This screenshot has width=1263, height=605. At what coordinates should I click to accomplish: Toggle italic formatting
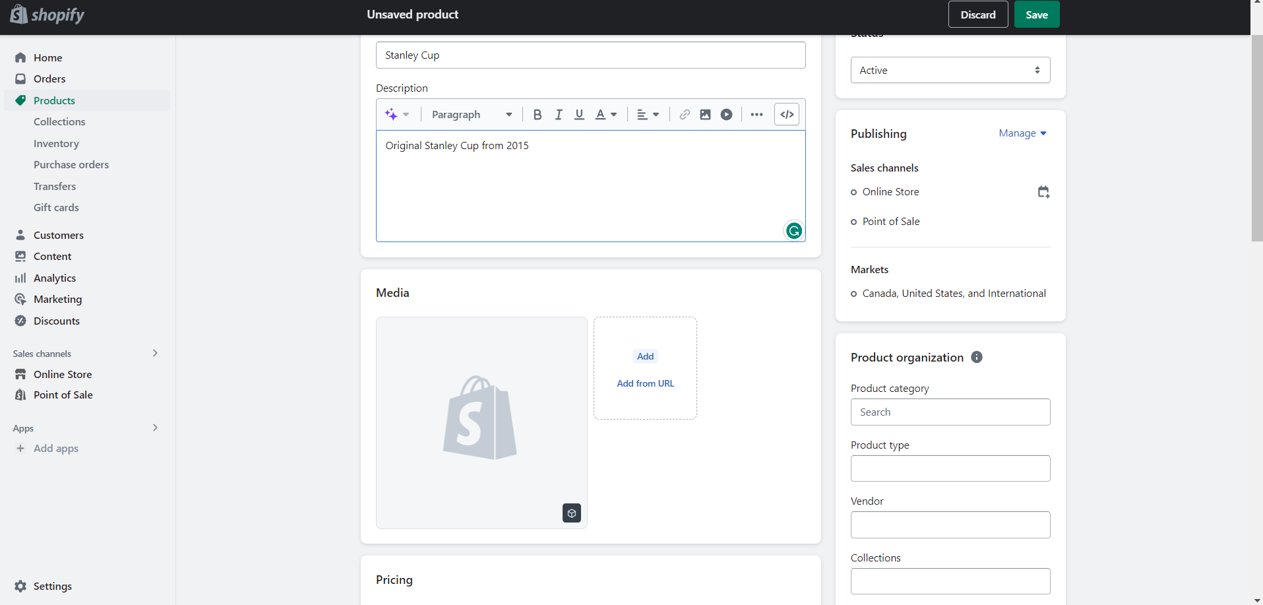pos(558,114)
